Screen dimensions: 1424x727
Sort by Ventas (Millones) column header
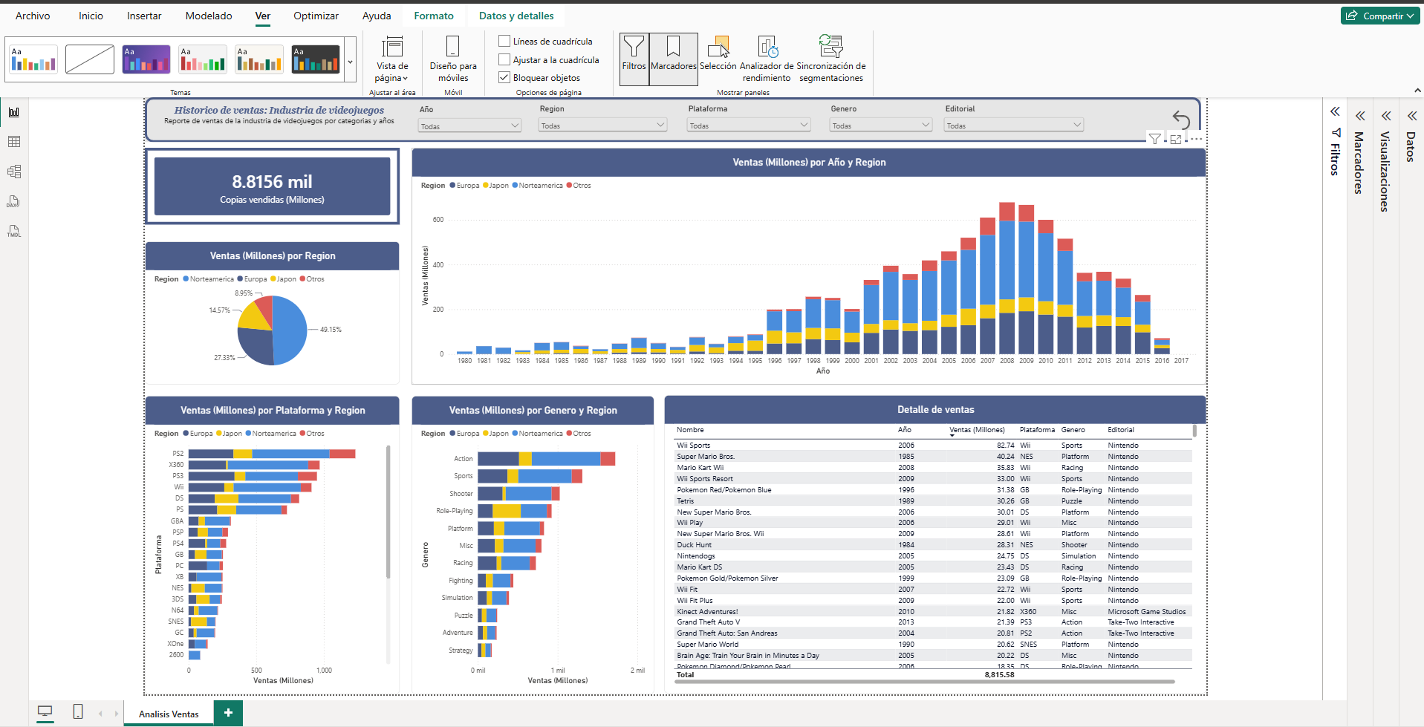coord(977,430)
